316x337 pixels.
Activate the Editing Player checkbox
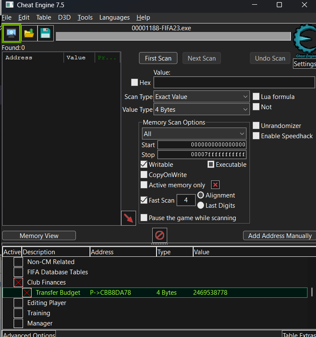(18, 303)
